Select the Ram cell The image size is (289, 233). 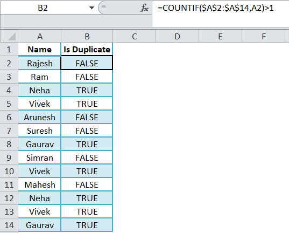pos(40,77)
